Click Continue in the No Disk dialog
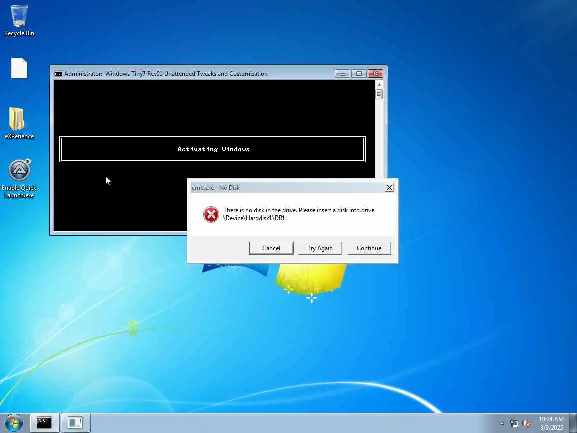This screenshot has height=433, width=577. [x=369, y=248]
